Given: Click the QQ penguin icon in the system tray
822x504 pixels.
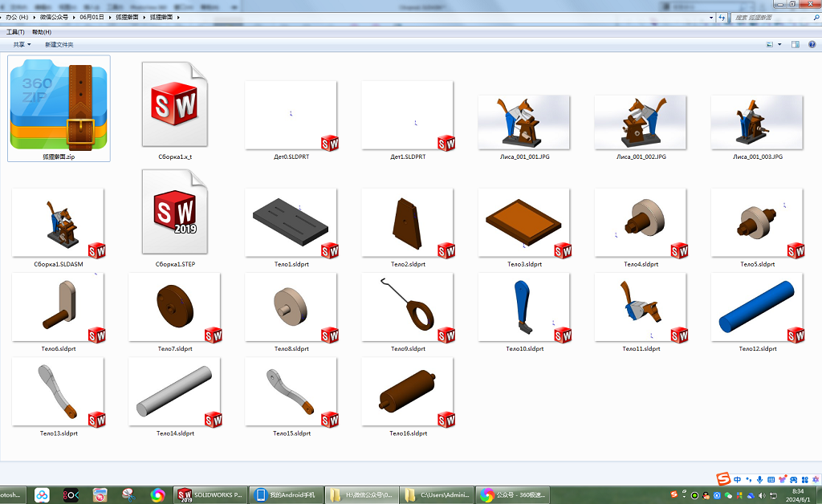Looking at the screenshot, I should (x=706, y=495).
